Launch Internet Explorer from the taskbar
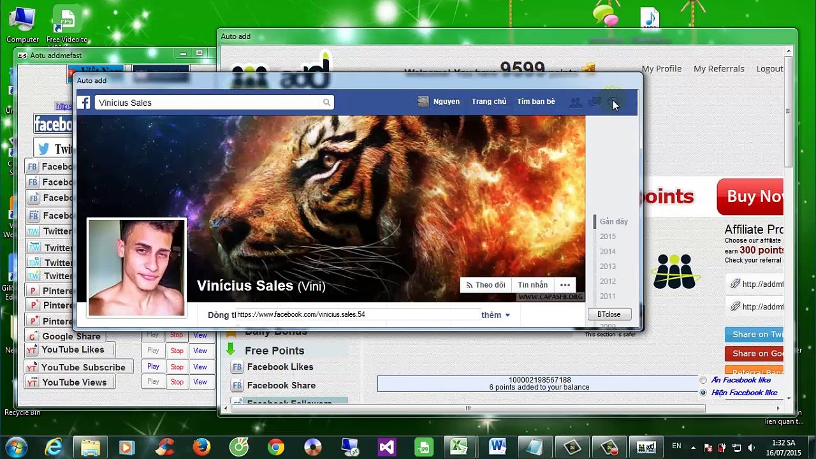 pos(54,447)
